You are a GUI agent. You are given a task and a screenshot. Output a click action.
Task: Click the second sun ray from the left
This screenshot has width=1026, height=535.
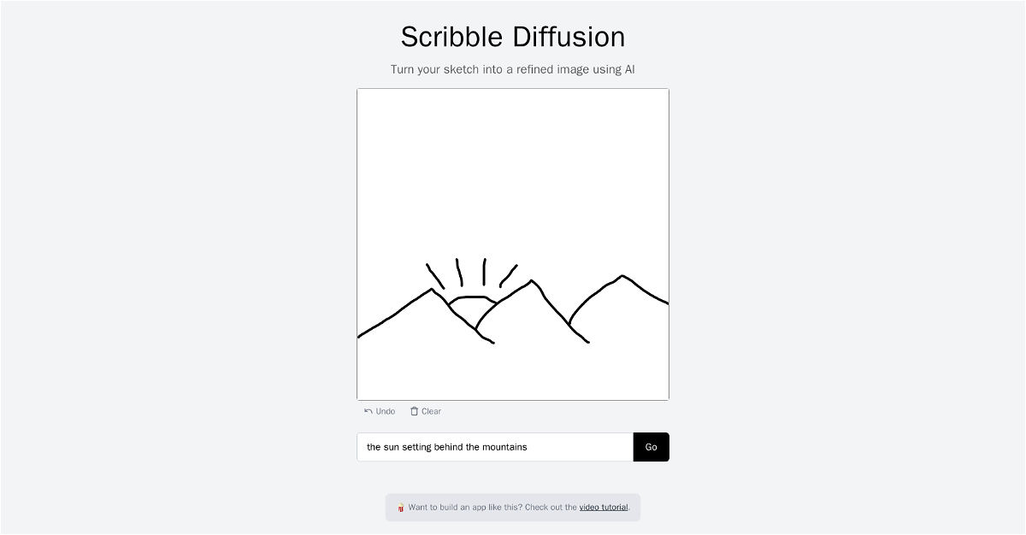coord(459,273)
